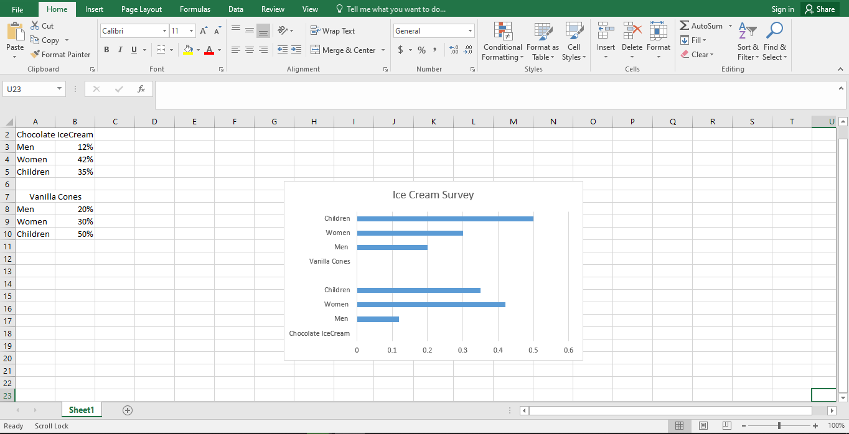Open the Fill Color dropdown arrow
This screenshot has height=434, width=849.
coord(197,50)
